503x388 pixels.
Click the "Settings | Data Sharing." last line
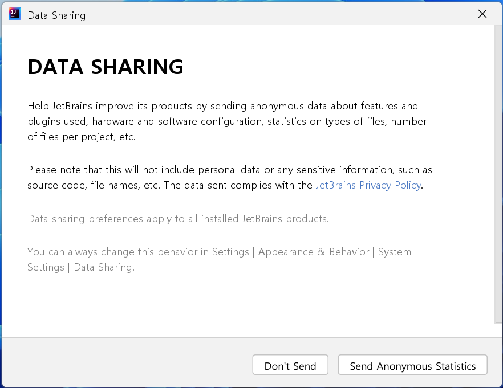tap(81, 267)
